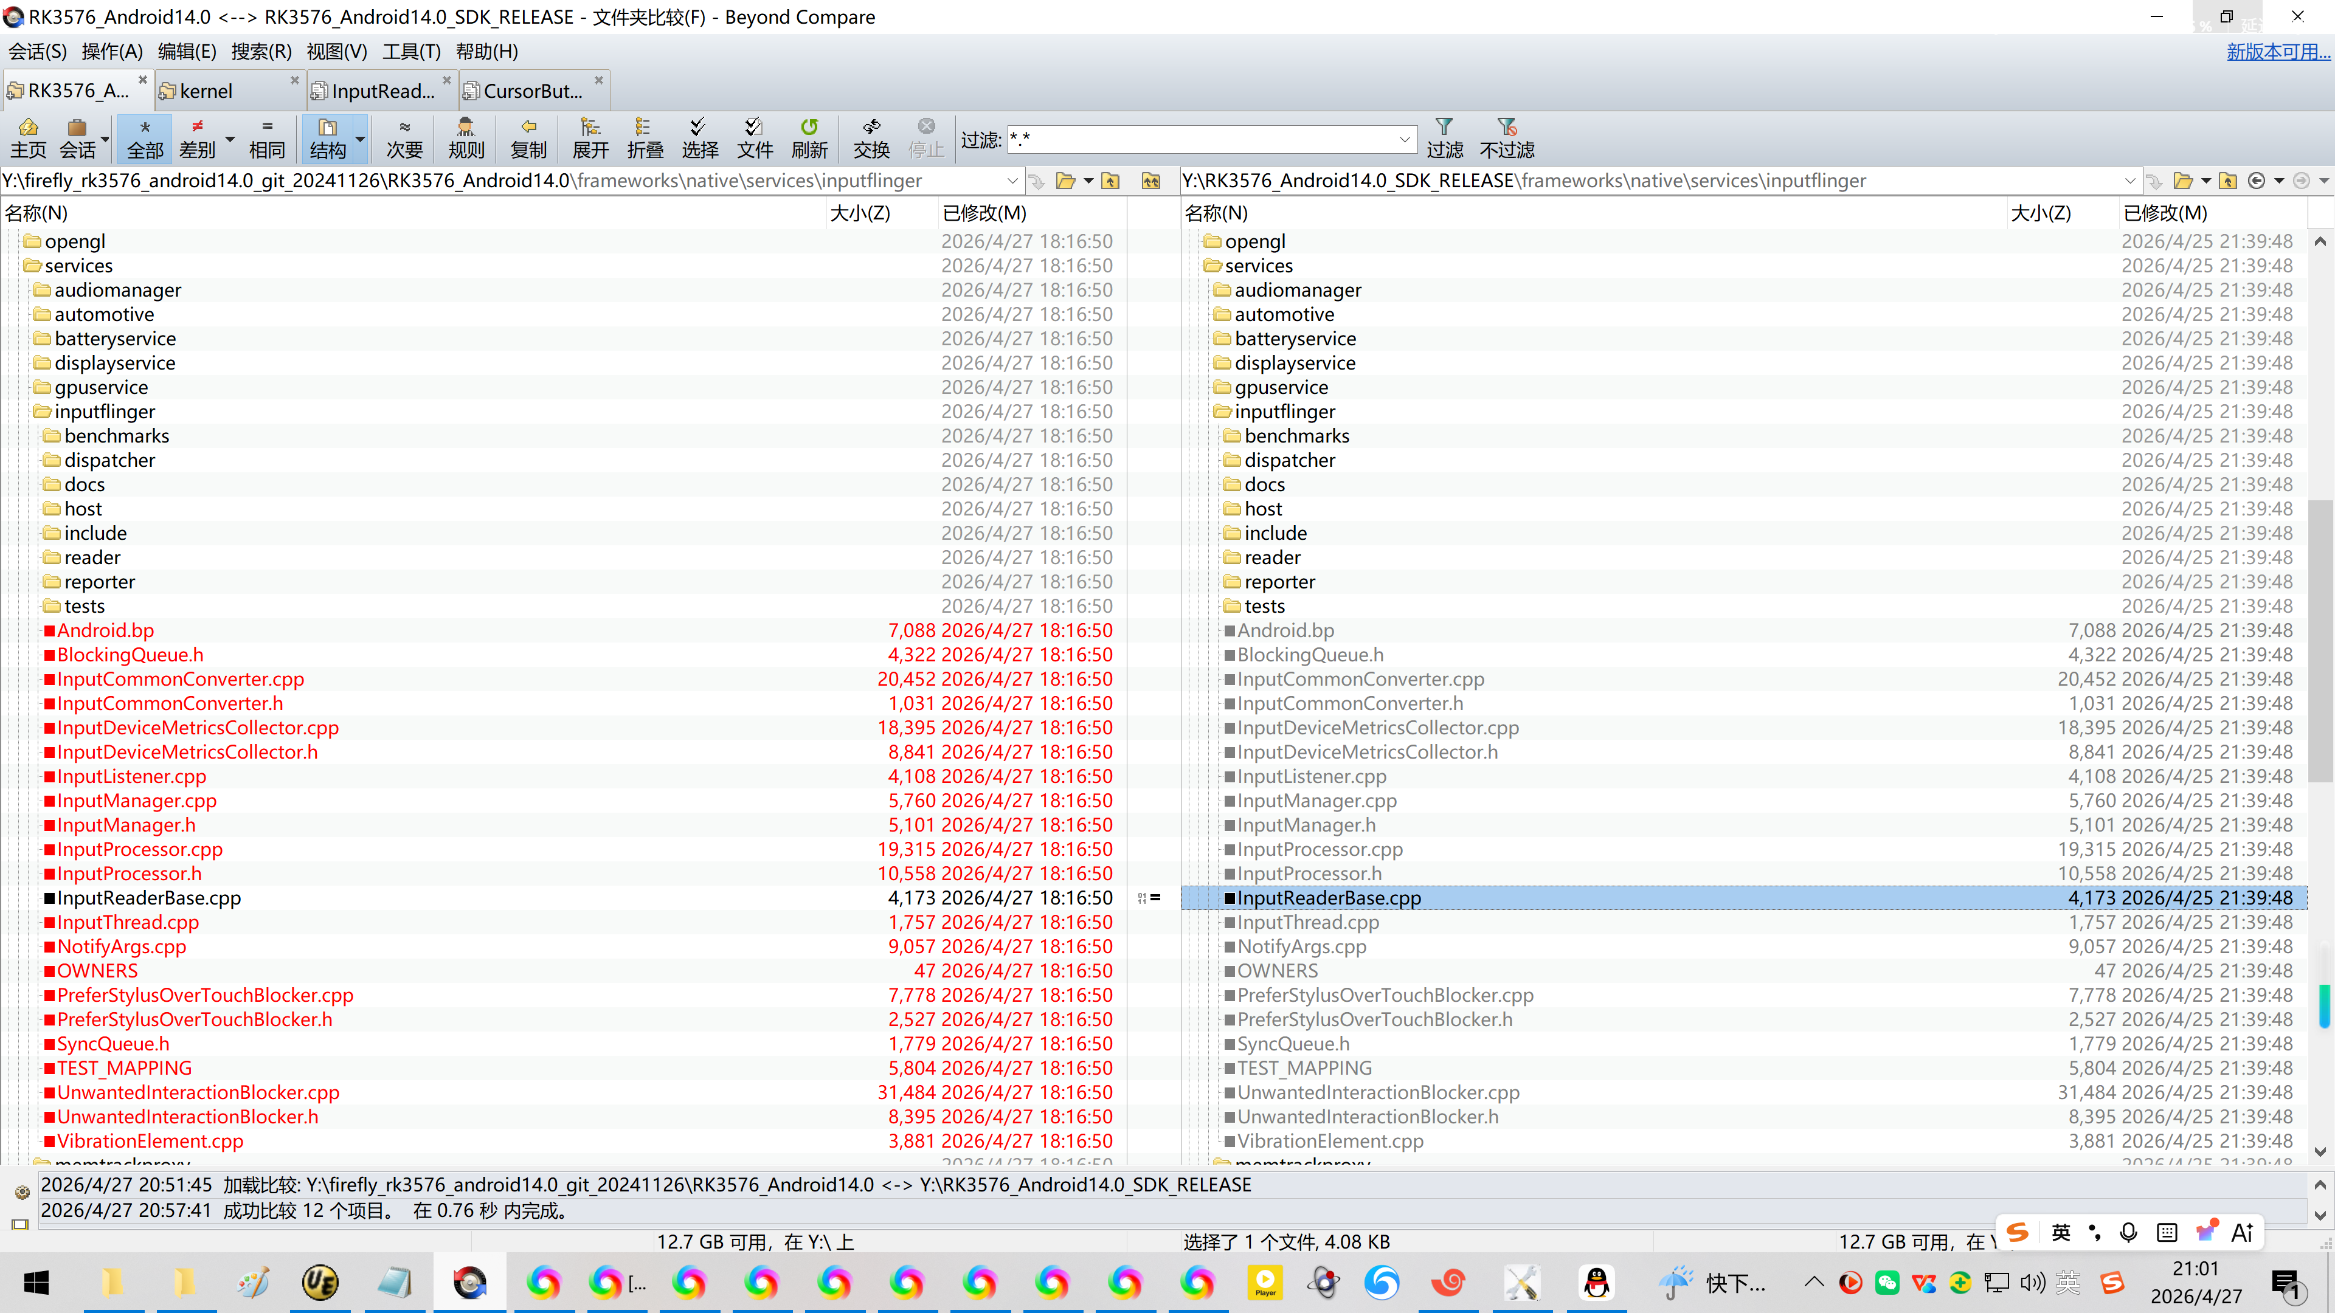
Task: Toggle Show Same (相同) display filter
Action: tap(266, 138)
